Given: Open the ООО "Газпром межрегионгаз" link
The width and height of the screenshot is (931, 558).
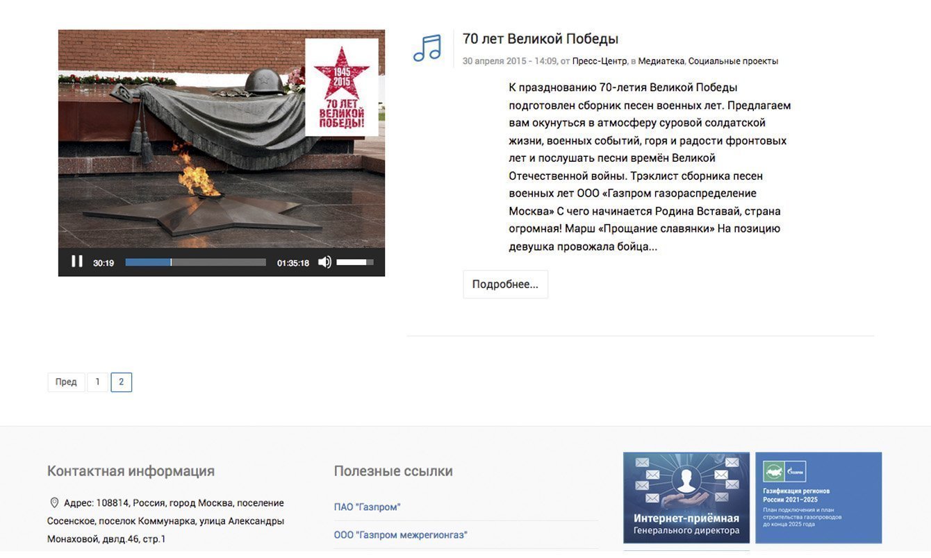Looking at the screenshot, I should pos(400,535).
